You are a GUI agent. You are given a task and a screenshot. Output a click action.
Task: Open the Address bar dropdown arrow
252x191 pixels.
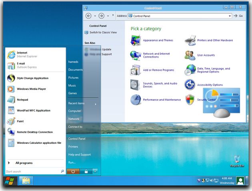(230, 16)
